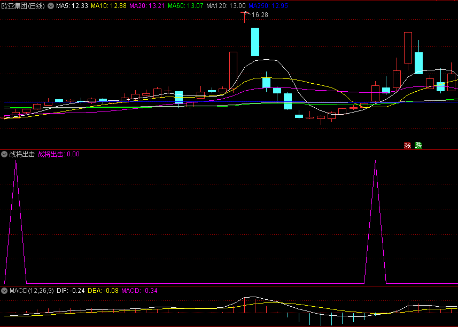Screen dimensions: 458x327
Task: Click the 16.28 high price marker
Action: point(260,15)
